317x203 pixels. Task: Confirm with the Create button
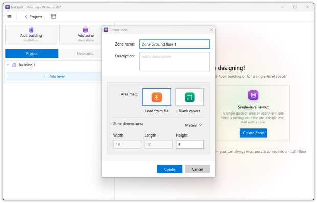click(x=170, y=169)
